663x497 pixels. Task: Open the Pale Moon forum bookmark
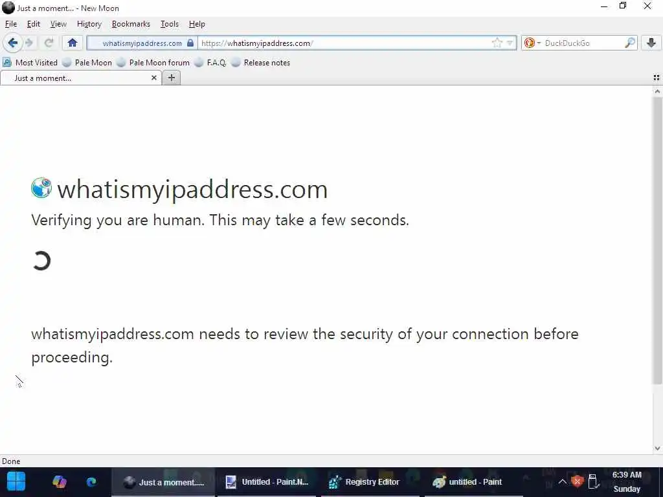[x=153, y=63]
